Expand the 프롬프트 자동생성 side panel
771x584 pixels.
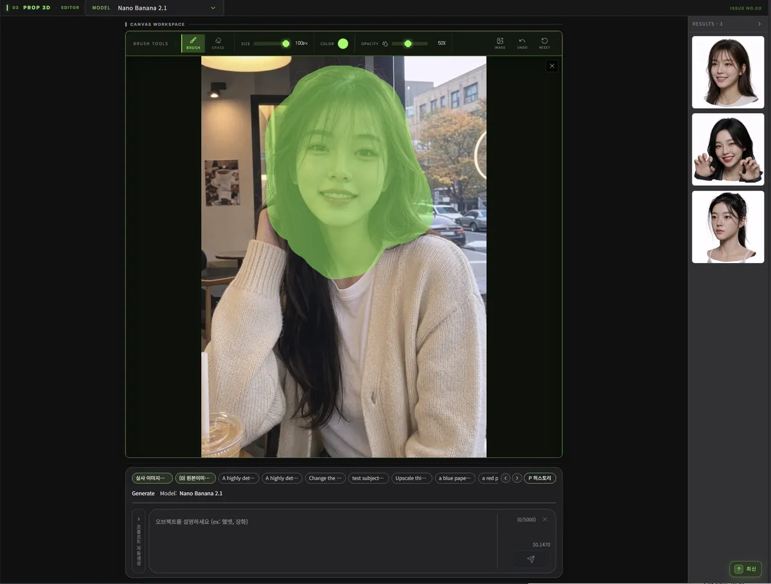tap(139, 541)
